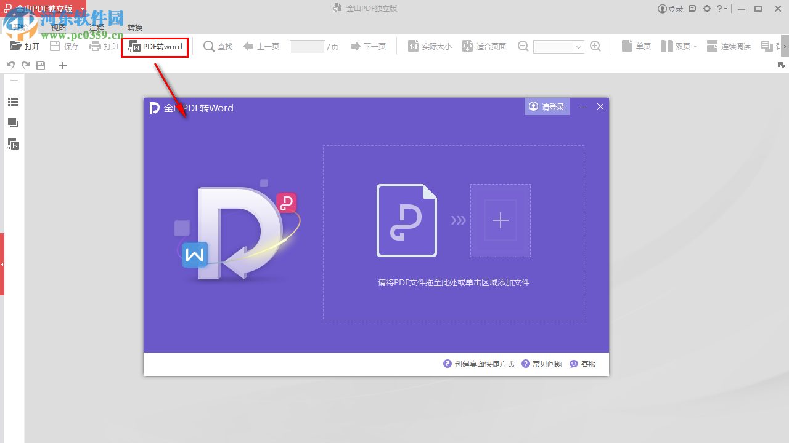Select the outline/bookmarks panel icon
789x443 pixels.
point(13,102)
